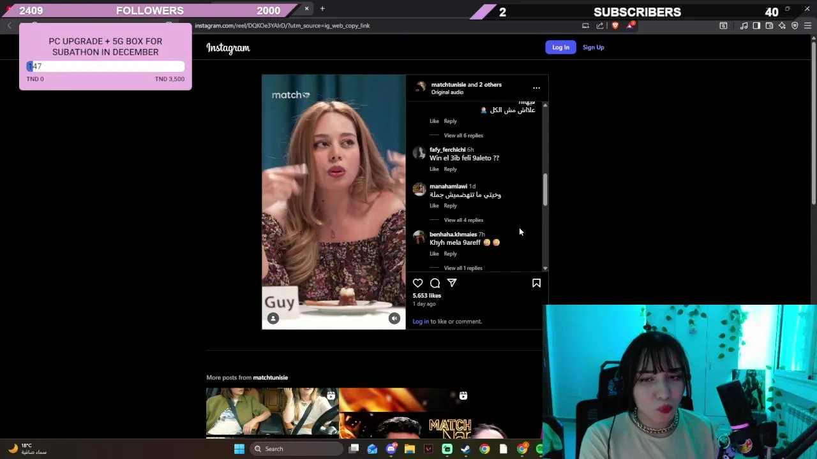Image resolution: width=817 pixels, height=459 pixels.
Task: Click the 5,653 likes count
Action: coord(426,296)
